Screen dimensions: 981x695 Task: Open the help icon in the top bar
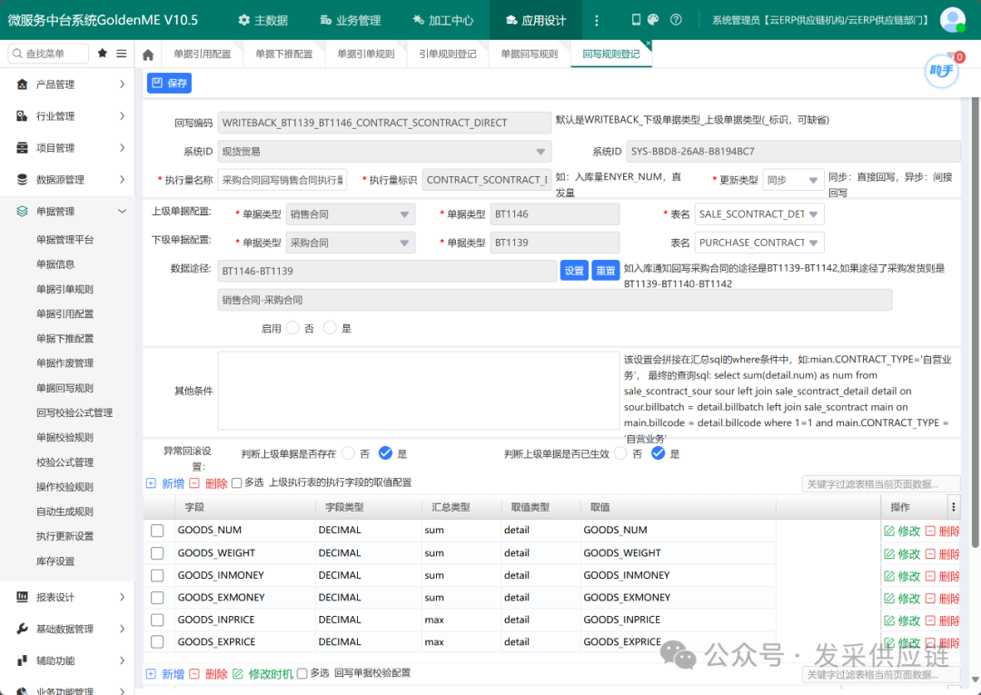coord(678,19)
